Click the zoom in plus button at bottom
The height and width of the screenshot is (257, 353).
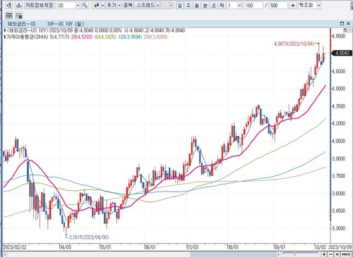coord(324,254)
